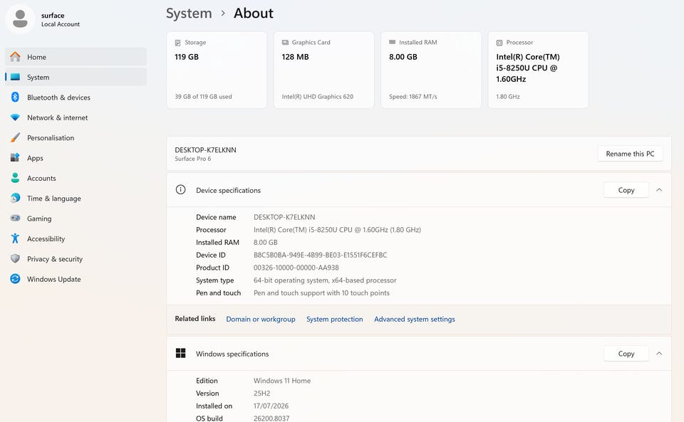Click the 64-bit operating system text
The height and width of the screenshot is (422, 684).
pos(325,280)
